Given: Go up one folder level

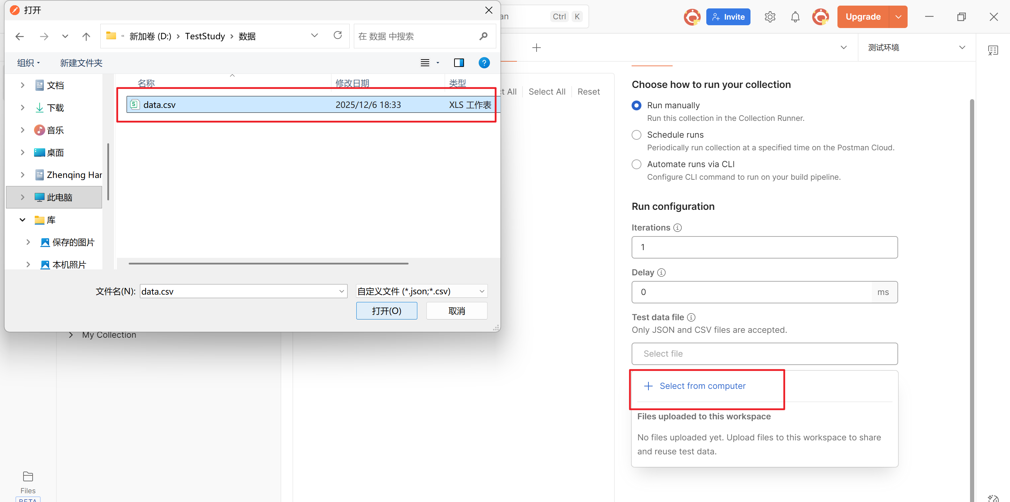Looking at the screenshot, I should click(x=86, y=36).
